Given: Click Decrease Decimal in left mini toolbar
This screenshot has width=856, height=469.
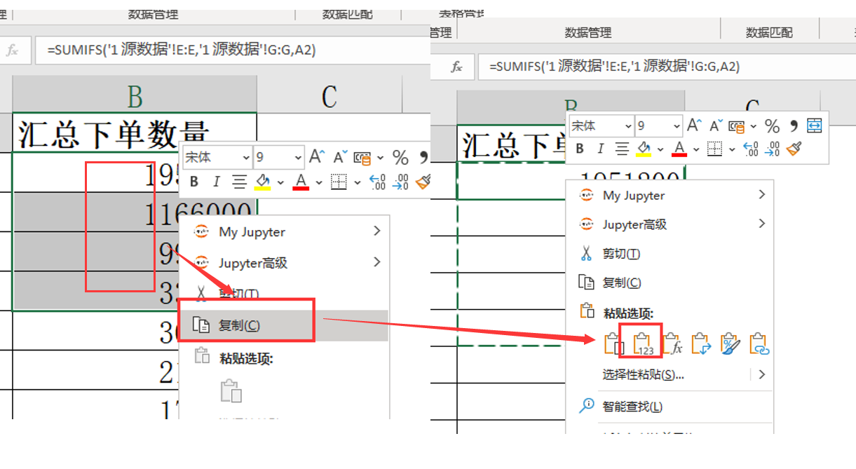Looking at the screenshot, I should 400,182.
